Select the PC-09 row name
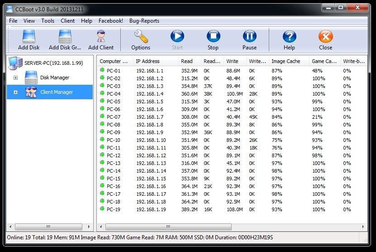376x252 pixels. (x=114, y=132)
